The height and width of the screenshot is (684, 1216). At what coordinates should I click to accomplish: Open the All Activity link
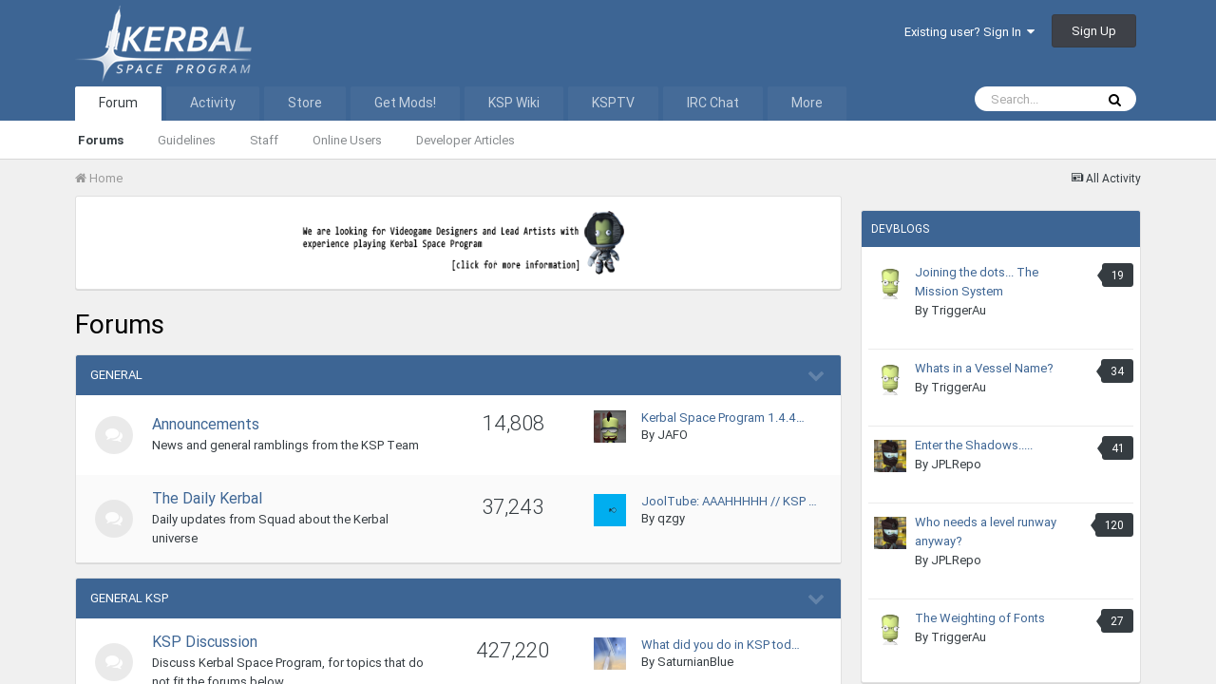(1106, 179)
